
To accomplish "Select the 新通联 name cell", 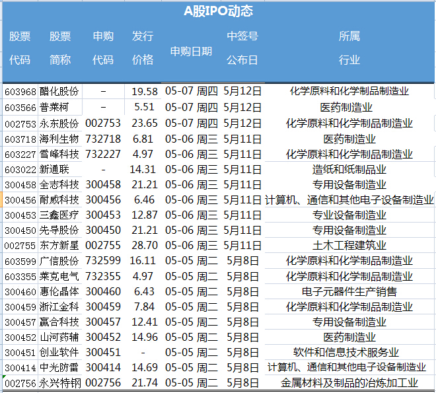I will (x=54, y=169).
